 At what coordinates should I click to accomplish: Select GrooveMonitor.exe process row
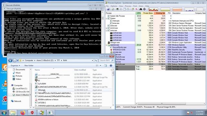155,47
